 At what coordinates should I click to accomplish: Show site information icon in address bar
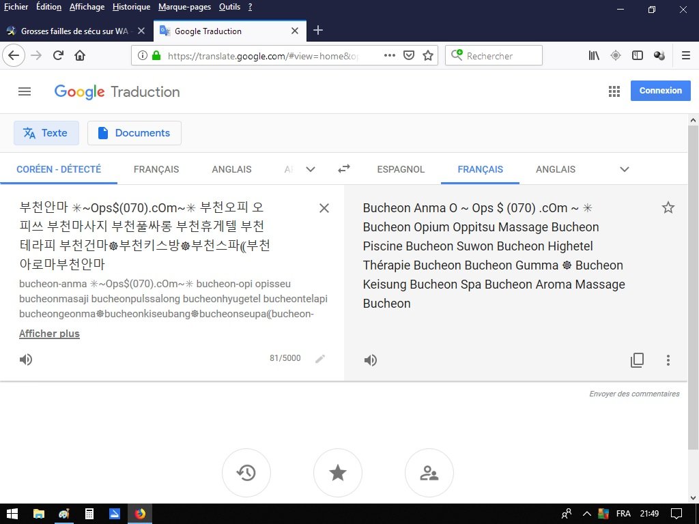(142, 56)
